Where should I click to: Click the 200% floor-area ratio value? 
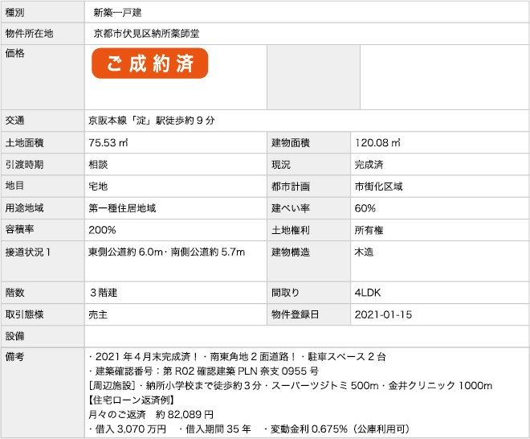(102, 230)
